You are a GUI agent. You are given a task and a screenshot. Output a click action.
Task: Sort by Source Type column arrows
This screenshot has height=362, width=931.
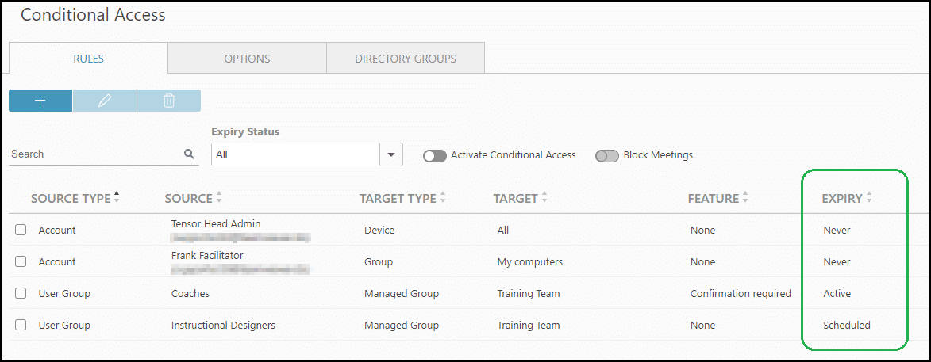(117, 198)
